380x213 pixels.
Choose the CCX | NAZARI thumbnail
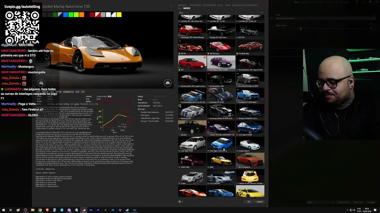(221, 177)
